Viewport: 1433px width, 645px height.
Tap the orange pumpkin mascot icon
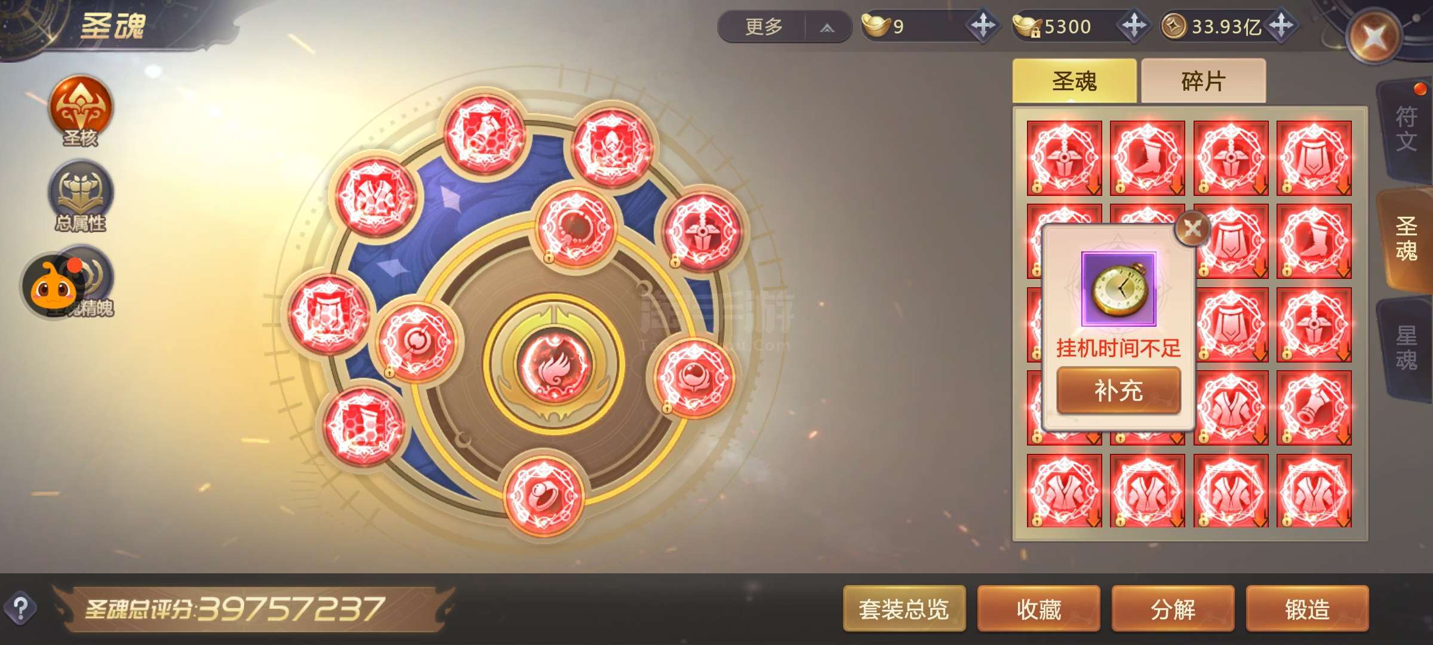coord(54,287)
